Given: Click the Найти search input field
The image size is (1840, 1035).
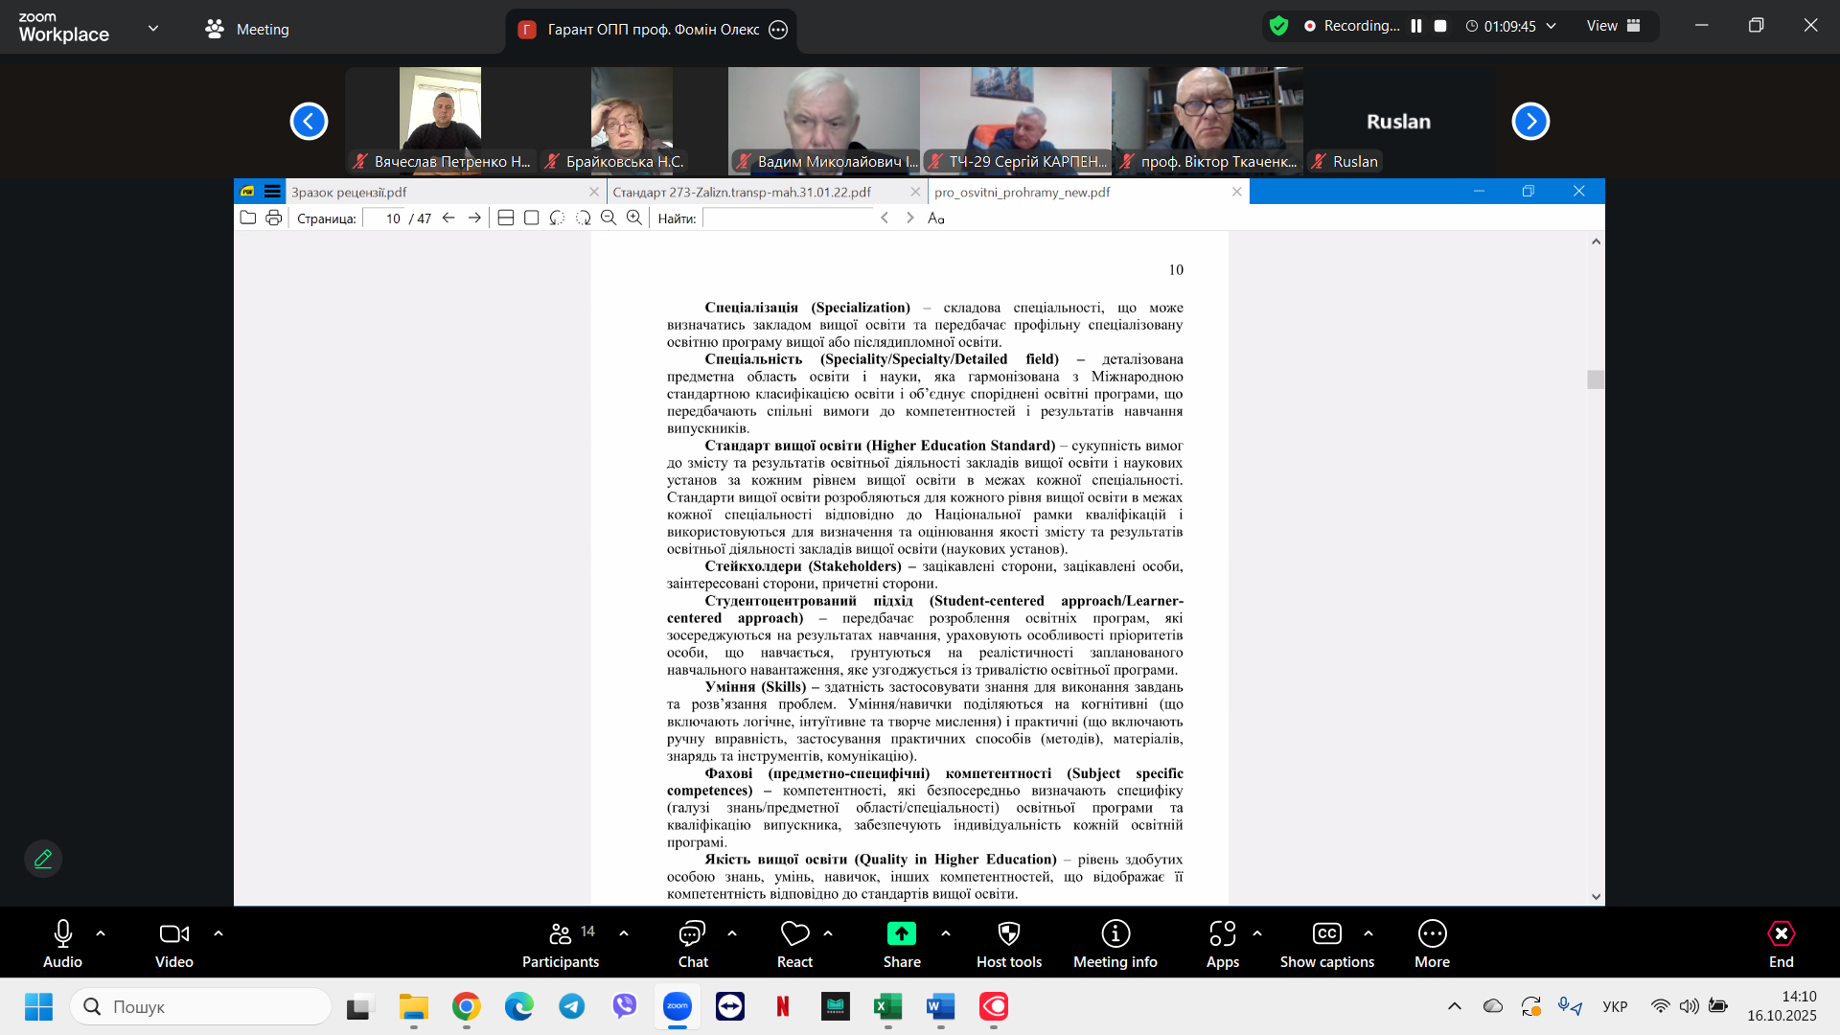Looking at the screenshot, I should coord(788,218).
